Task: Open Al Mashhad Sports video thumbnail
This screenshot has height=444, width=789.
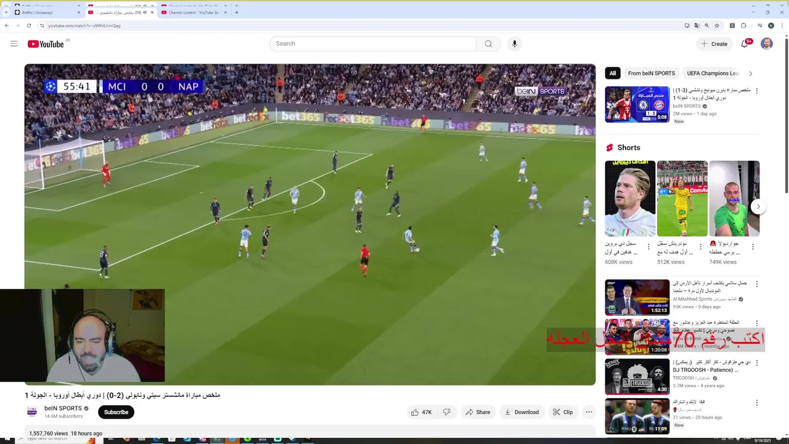Action: coord(637,297)
